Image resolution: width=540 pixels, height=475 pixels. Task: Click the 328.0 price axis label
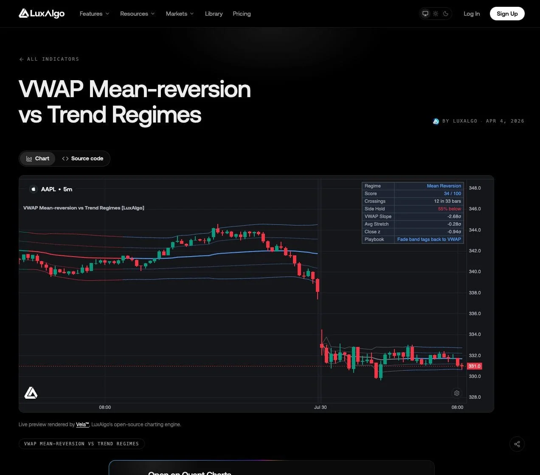tap(475, 397)
